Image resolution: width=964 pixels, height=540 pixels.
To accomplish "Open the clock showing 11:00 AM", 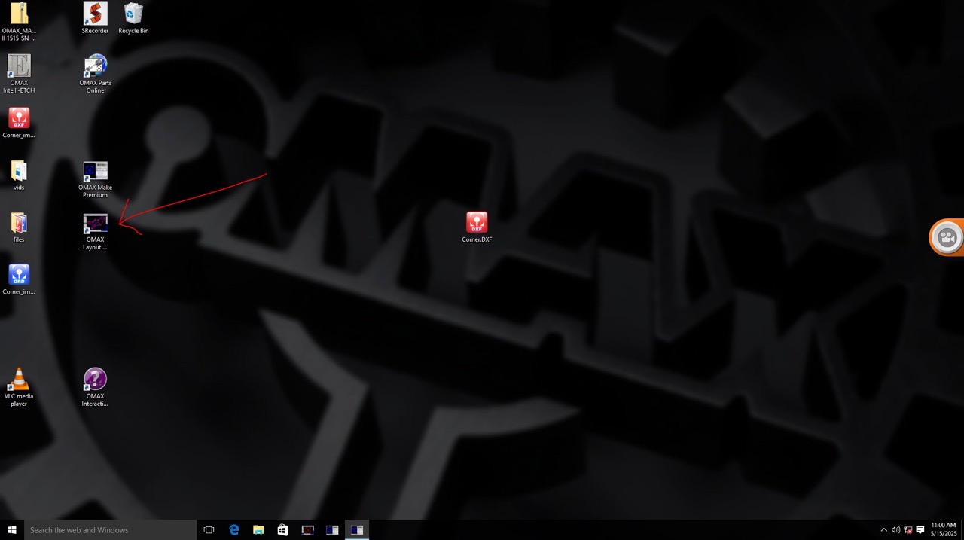I will point(944,529).
